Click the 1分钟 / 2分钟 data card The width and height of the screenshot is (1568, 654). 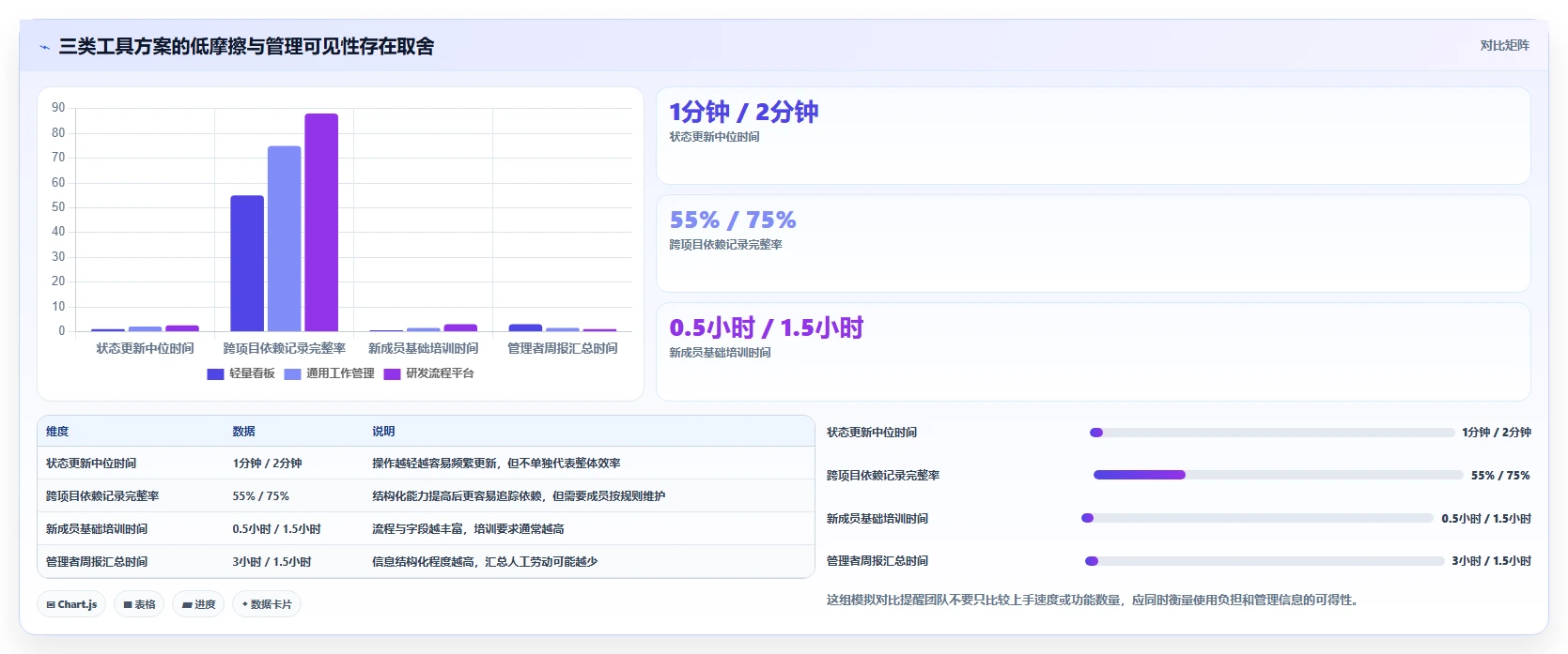(1093, 136)
